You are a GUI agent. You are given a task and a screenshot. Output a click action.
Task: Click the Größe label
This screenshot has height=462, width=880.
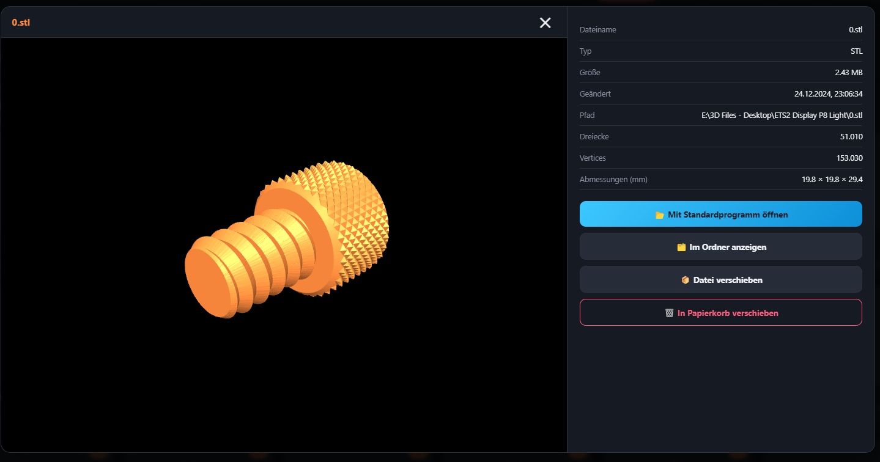(590, 73)
